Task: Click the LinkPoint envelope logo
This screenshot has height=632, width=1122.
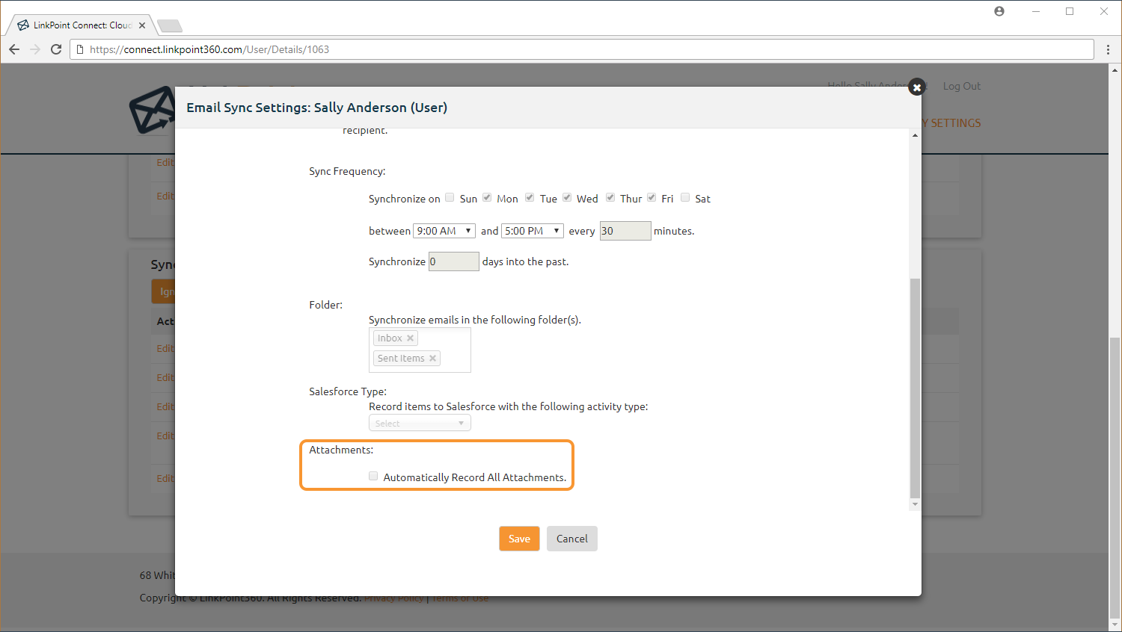Action: coord(152,111)
